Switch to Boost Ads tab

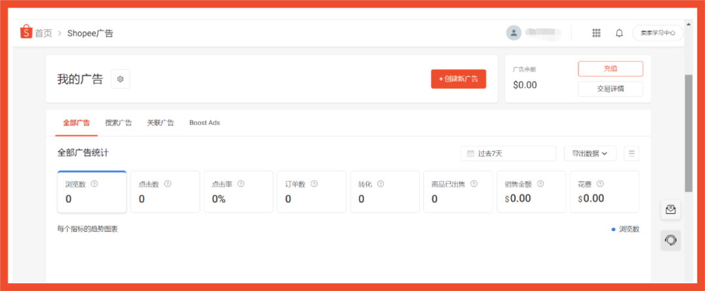[204, 123]
